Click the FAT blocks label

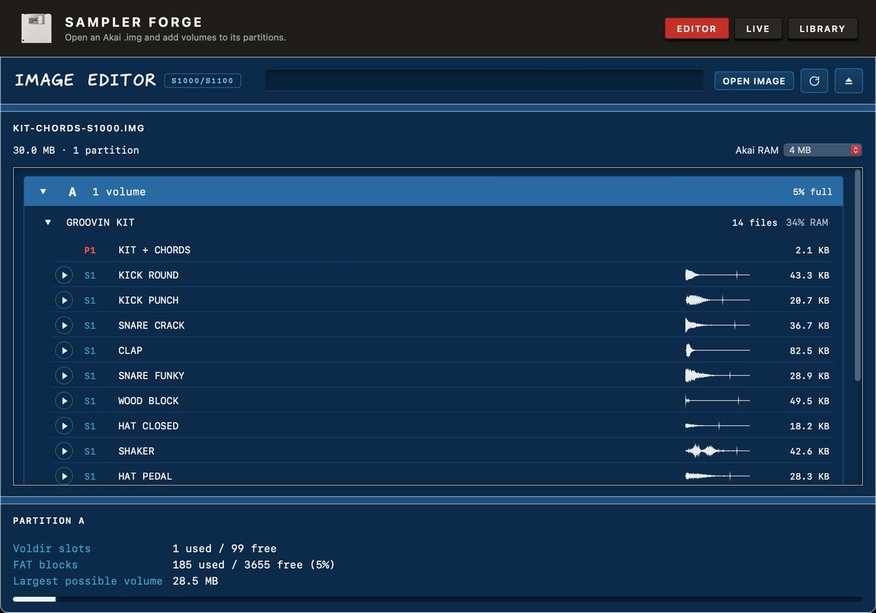pos(45,565)
